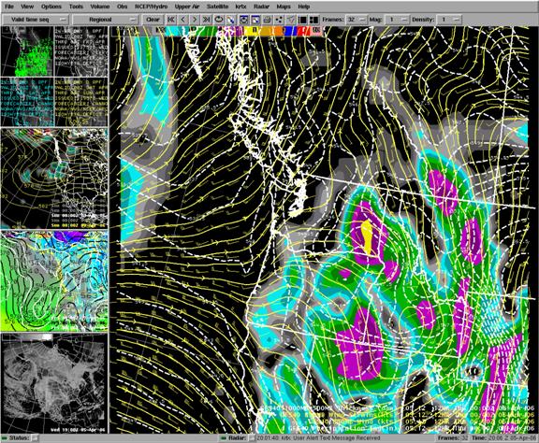Image resolution: width=539 pixels, height=443 pixels.
Task: Click the single-pane layout icon
Action: click(x=302, y=20)
